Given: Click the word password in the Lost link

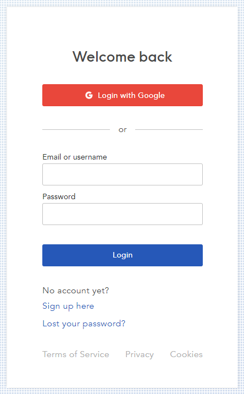Looking at the screenshot, I should click(104, 324).
